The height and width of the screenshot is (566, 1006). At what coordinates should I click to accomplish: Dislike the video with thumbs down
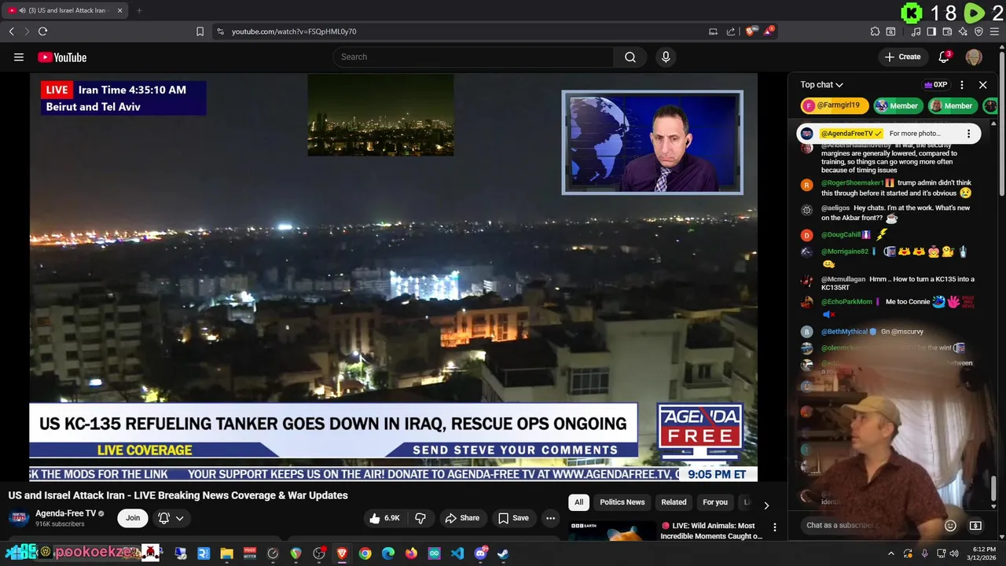point(420,518)
